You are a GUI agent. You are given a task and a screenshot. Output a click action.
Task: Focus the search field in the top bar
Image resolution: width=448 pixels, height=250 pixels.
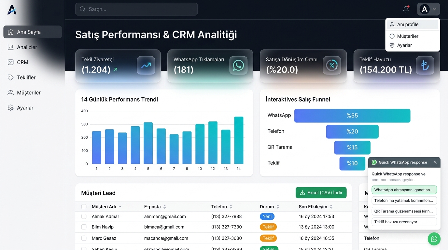(136, 9)
